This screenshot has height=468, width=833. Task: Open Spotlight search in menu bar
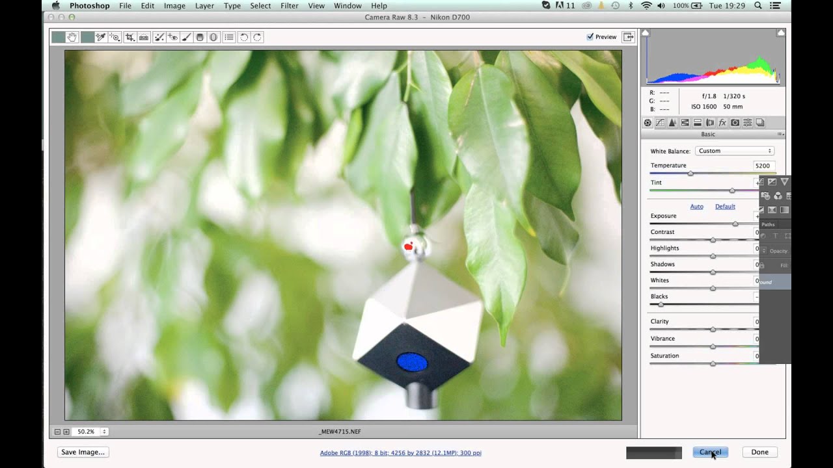758,6
